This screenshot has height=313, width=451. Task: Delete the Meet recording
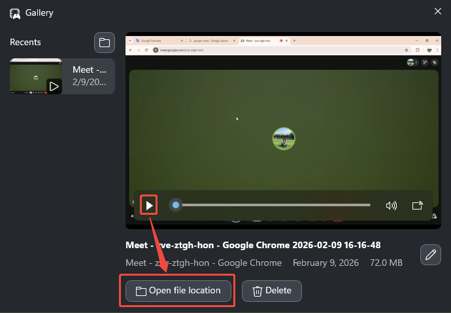point(271,291)
